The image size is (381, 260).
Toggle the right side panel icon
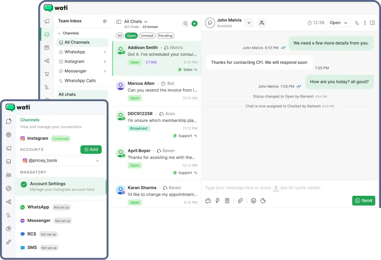point(372,23)
